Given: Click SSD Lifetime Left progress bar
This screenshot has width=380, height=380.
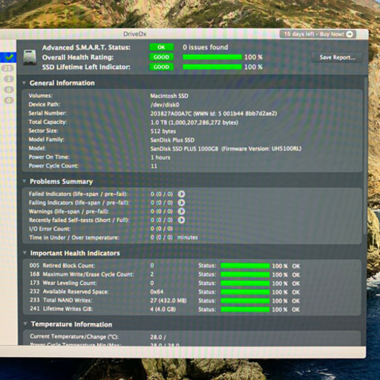Looking at the screenshot, I should pos(212,67).
